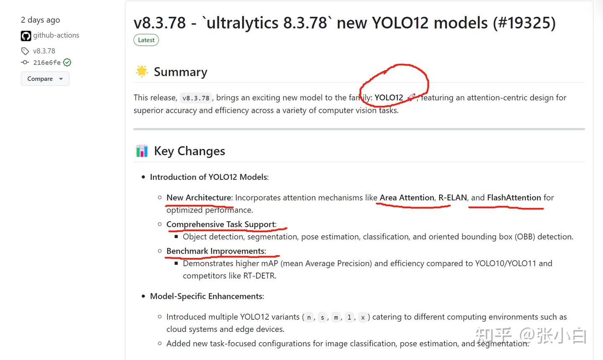
Task: Open the v8.3.78 tag link
Action: (44, 51)
